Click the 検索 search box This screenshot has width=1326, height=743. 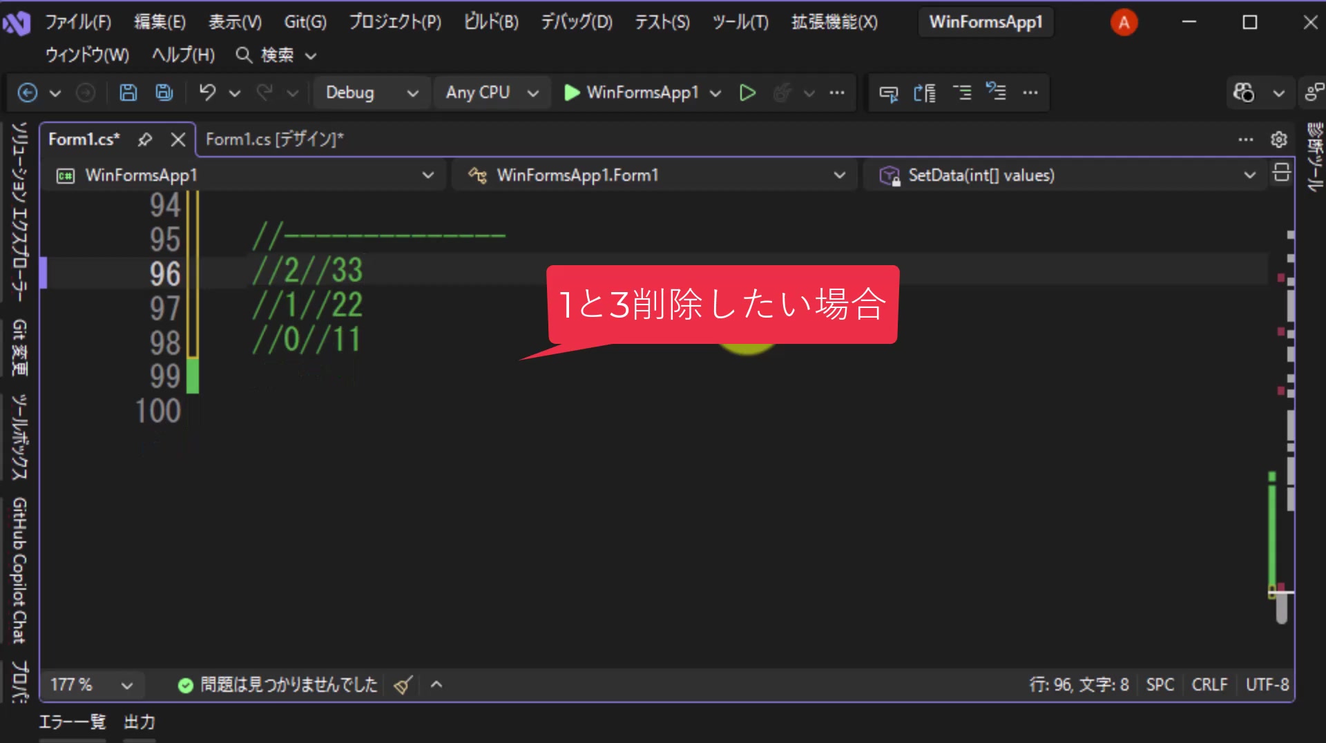[276, 55]
